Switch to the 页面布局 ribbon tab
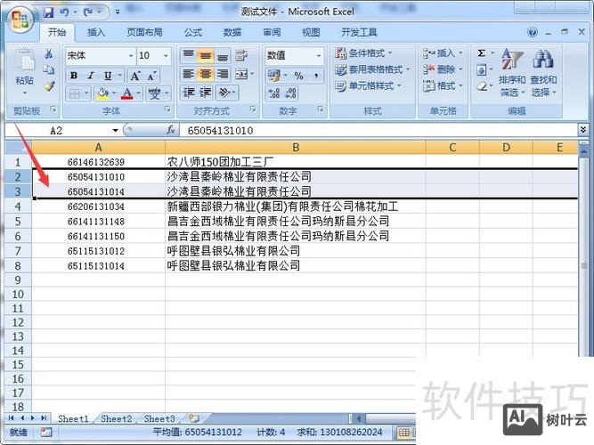 [x=144, y=33]
